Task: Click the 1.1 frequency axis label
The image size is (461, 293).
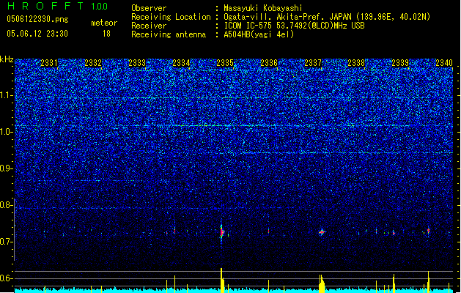Action: click(x=7, y=95)
